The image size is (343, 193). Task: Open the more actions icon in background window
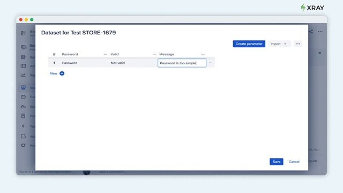pos(320,32)
